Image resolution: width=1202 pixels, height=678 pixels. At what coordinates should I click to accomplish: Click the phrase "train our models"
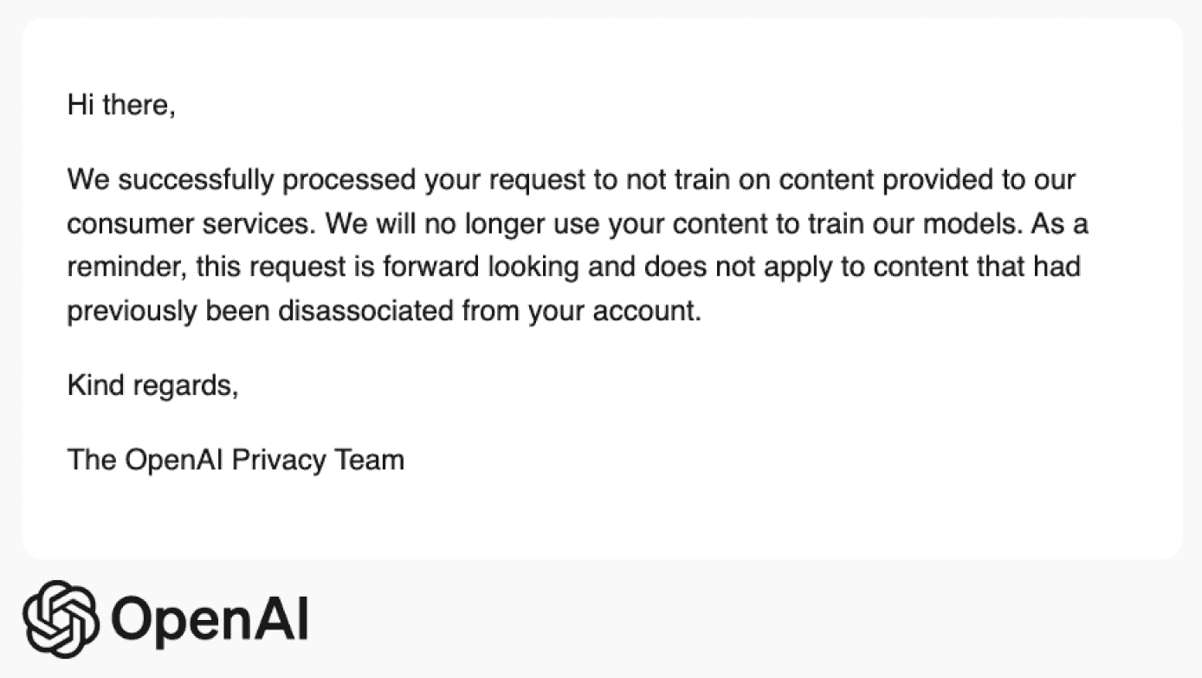click(881, 223)
